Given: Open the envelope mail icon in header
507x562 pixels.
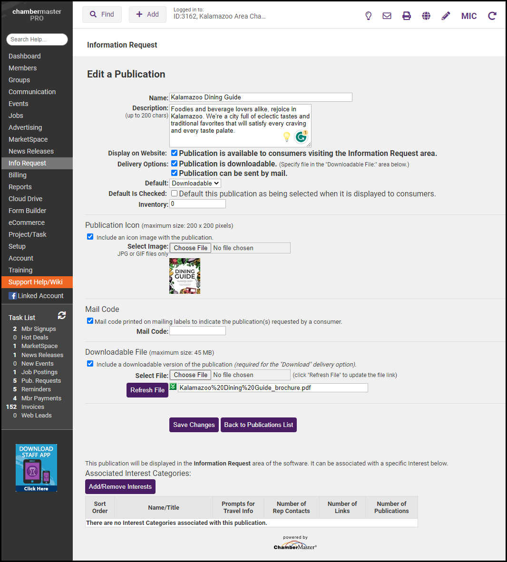Looking at the screenshot, I should (387, 16).
